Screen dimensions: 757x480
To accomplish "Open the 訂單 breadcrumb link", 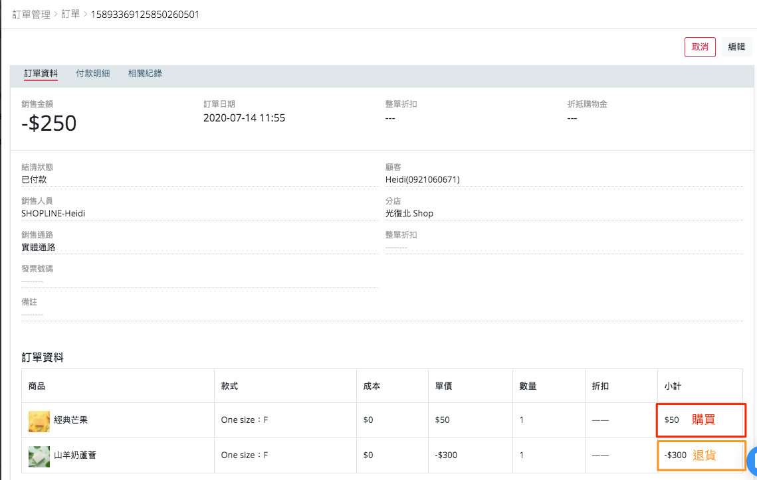I will (x=70, y=15).
